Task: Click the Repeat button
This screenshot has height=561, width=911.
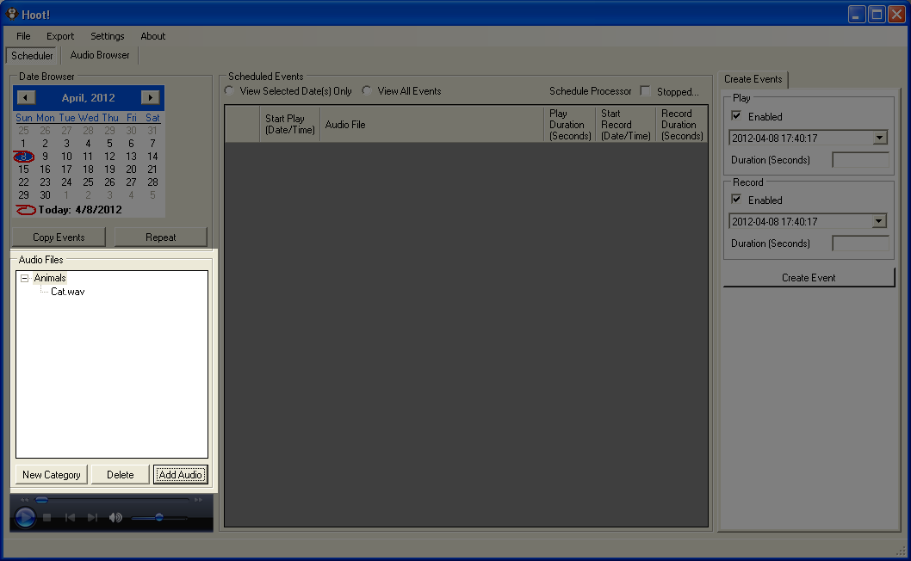Action: click(161, 237)
